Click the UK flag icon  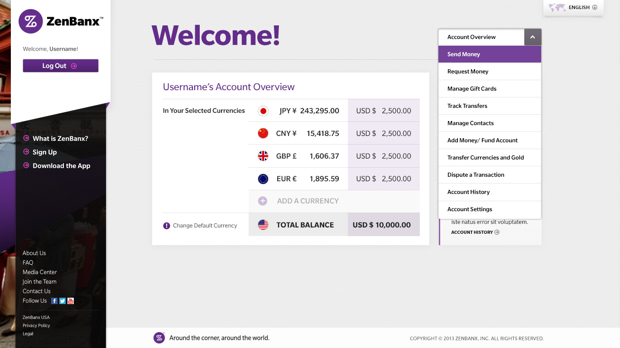(x=263, y=156)
